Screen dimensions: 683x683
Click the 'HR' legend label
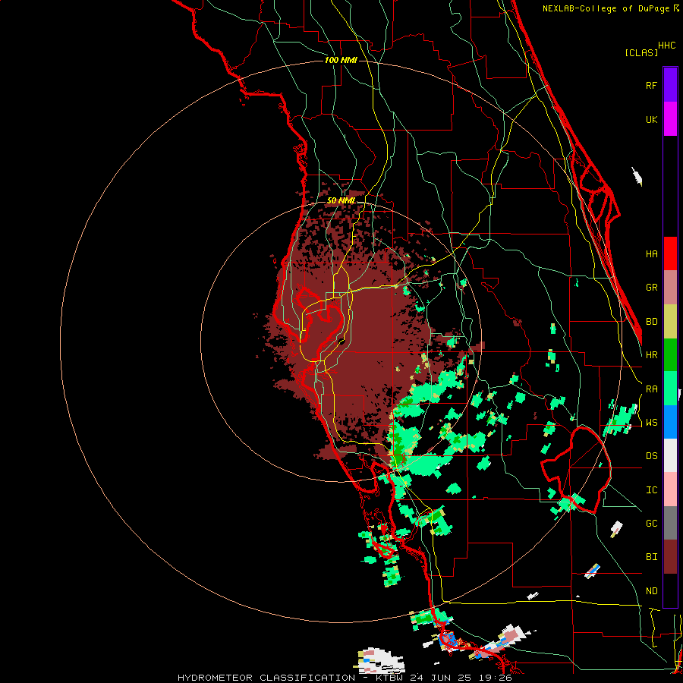(651, 355)
